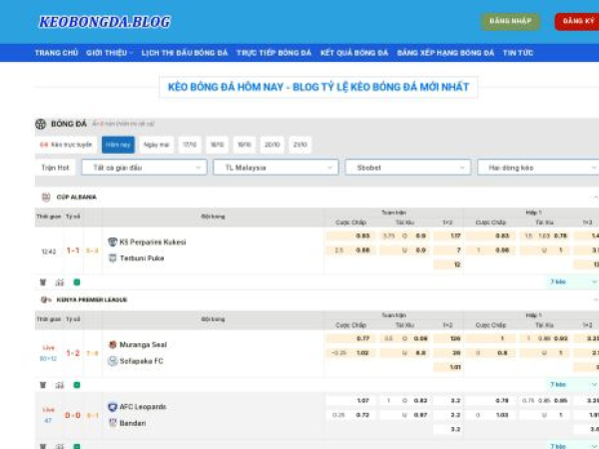Open 'Lịch thi đấu bóng đá' menu item
This screenshot has width=599, height=449.
(185, 53)
